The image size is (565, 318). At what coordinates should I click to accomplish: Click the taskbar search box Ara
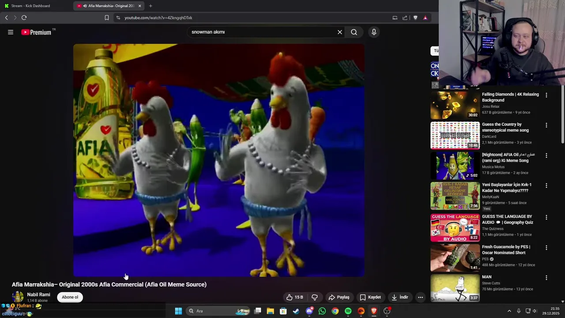coord(219,311)
